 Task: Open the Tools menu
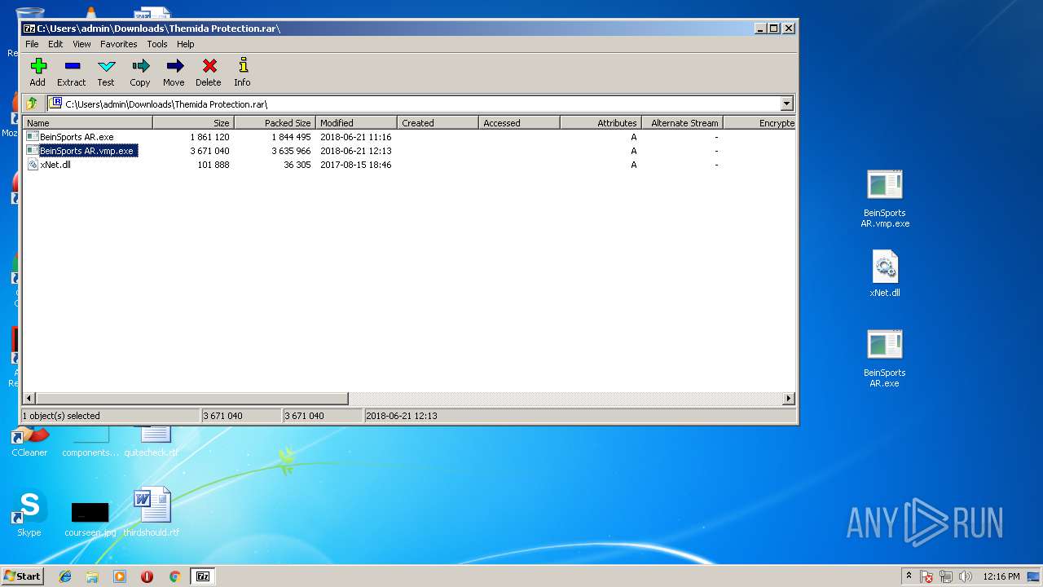click(x=157, y=44)
